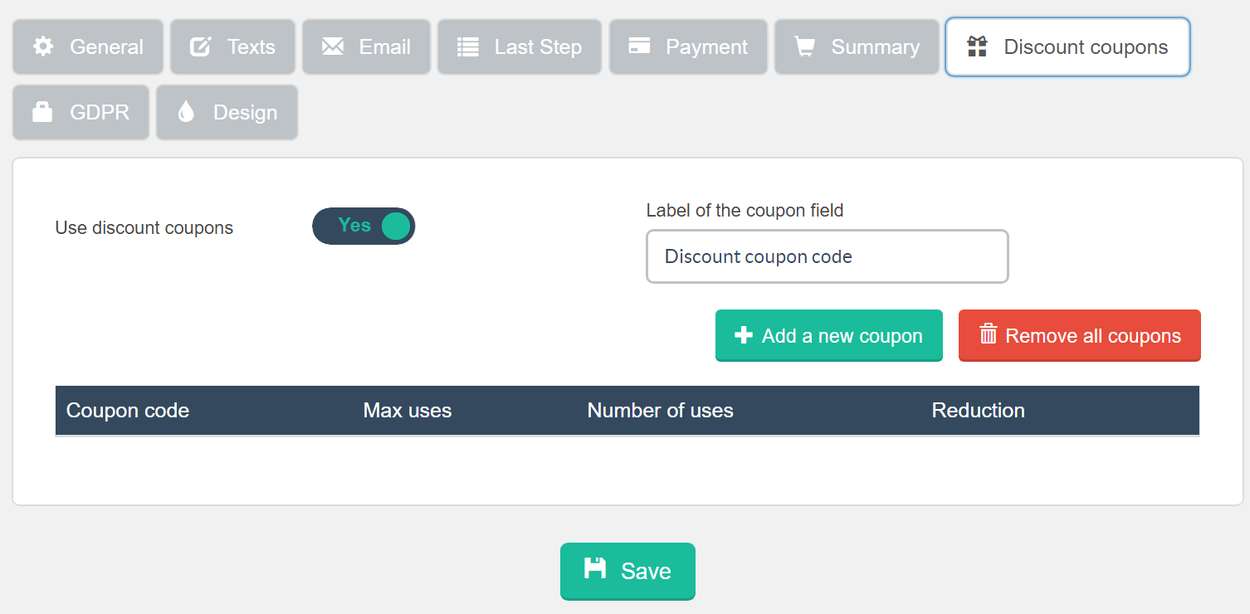Click the Add a new coupon button
1250x614 pixels.
click(x=828, y=335)
